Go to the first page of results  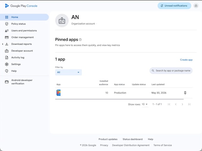pos(169,104)
